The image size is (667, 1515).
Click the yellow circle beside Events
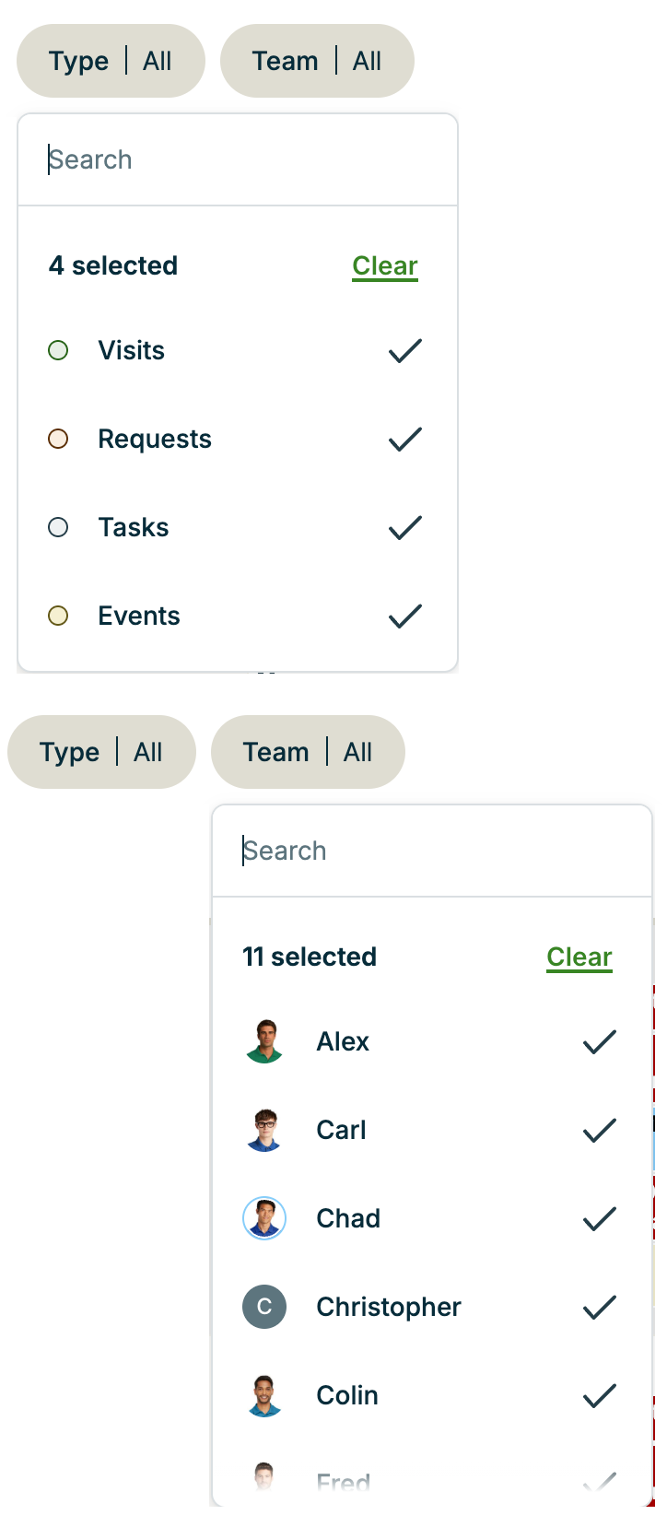coord(58,616)
